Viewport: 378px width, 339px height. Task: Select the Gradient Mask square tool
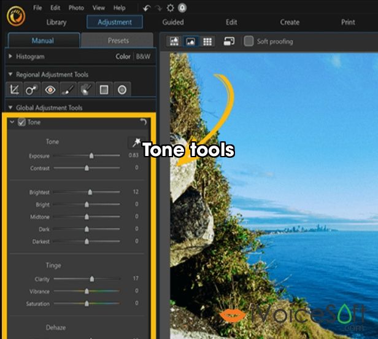point(104,90)
